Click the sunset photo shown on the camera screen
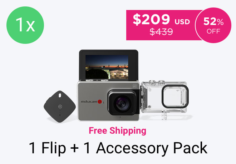Image resolution: width=236 pixels, height=164 pixels. 107,67
